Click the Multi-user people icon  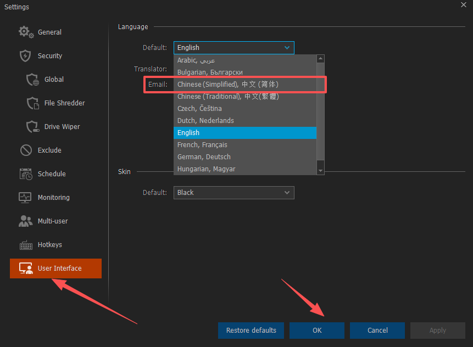click(x=26, y=221)
